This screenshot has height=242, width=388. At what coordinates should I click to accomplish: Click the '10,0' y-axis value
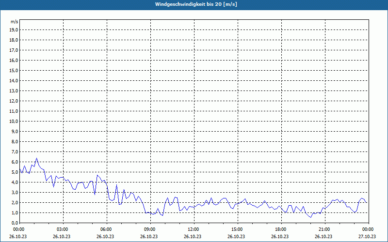point(14,121)
